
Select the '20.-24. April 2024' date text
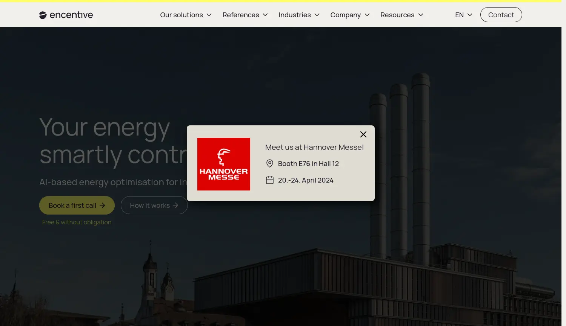[306, 180]
